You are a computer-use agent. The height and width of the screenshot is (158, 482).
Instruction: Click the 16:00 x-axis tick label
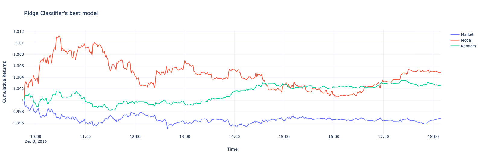coord(334,137)
